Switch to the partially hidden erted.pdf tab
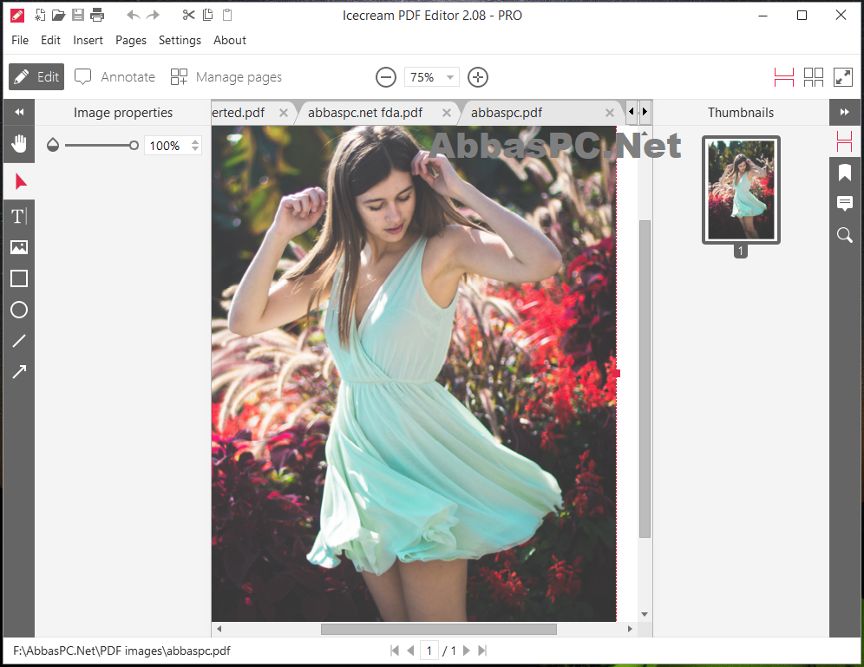The height and width of the screenshot is (667, 864). [x=238, y=113]
